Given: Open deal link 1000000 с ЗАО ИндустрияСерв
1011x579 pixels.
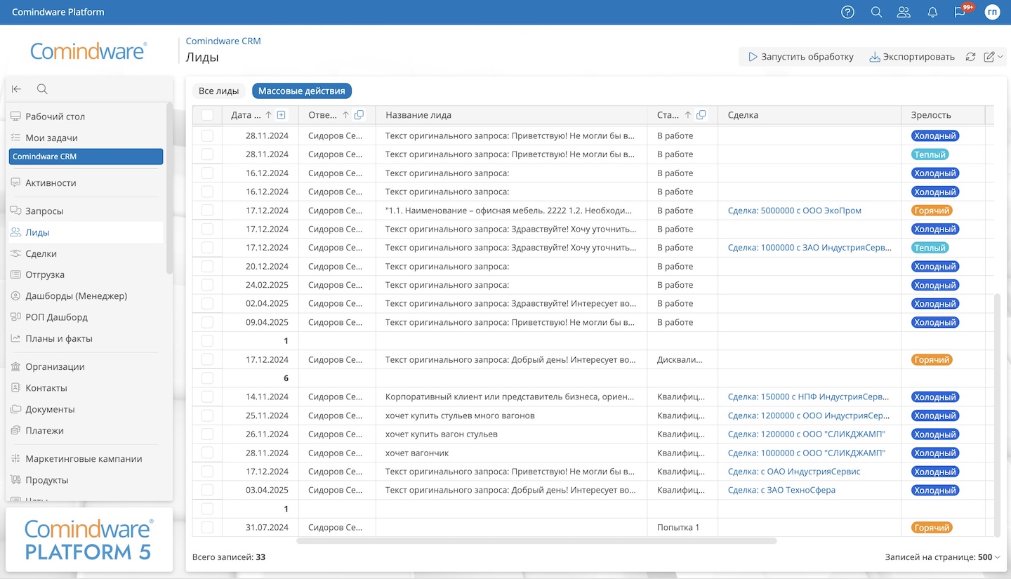Looking at the screenshot, I should 810,248.
